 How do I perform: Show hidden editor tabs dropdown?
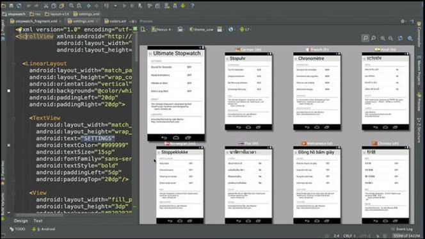coord(133,21)
